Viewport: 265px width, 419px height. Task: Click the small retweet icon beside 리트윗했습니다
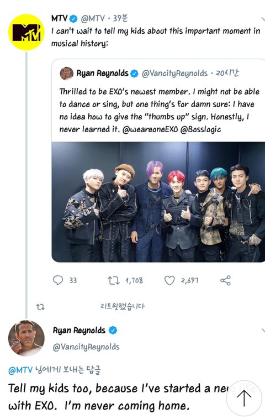40,307
